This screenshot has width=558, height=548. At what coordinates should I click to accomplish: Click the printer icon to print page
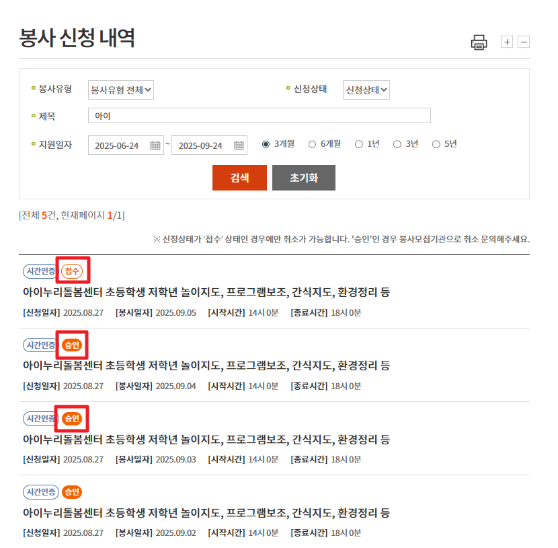tap(479, 42)
